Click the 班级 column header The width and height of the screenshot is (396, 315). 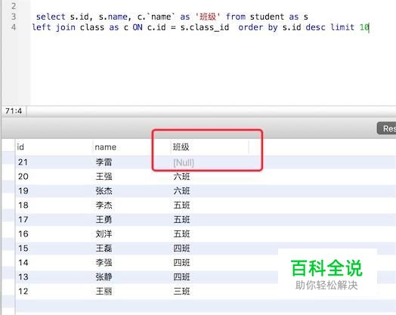click(181, 147)
